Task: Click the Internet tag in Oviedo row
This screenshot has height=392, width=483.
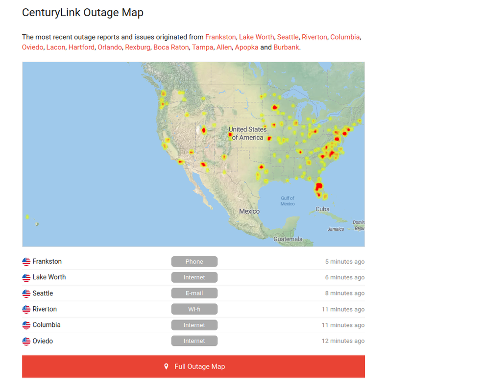Action: pos(194,341)
